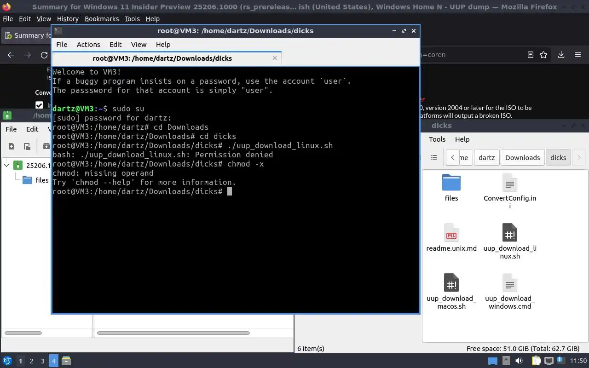
Task: Click the extract archive toolbar icon
Action: (x=46, y=146)
